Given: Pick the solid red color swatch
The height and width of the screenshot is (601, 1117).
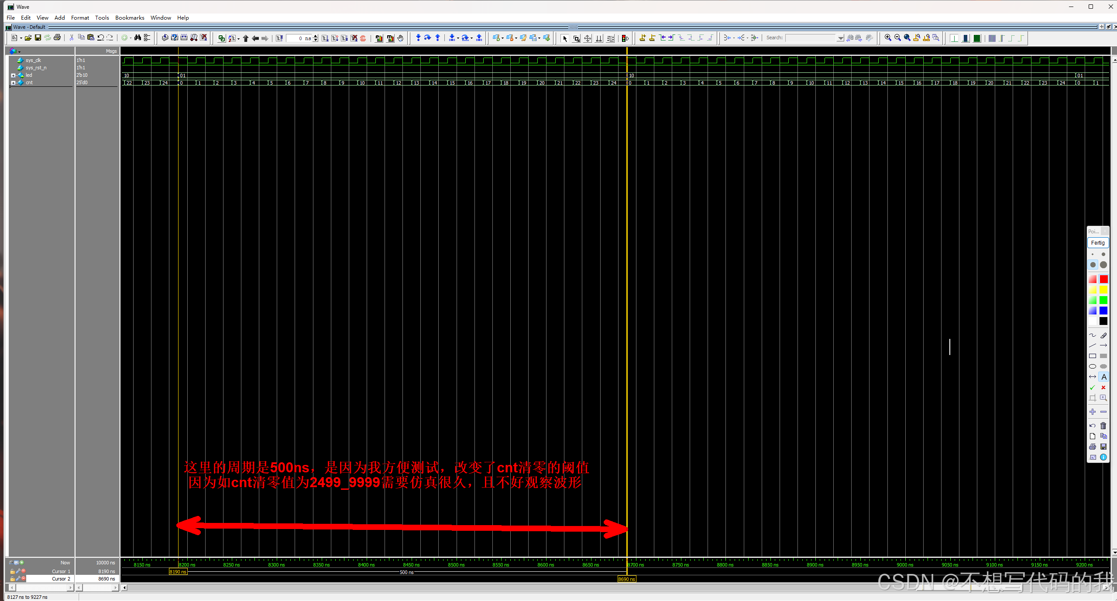Looking at the screenshot, I should click(1103, 279).
